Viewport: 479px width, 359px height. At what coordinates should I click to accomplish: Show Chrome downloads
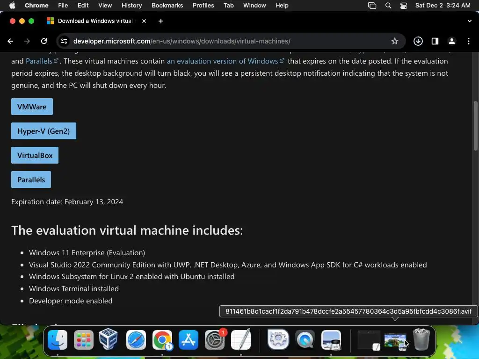(x=418, y=41)
